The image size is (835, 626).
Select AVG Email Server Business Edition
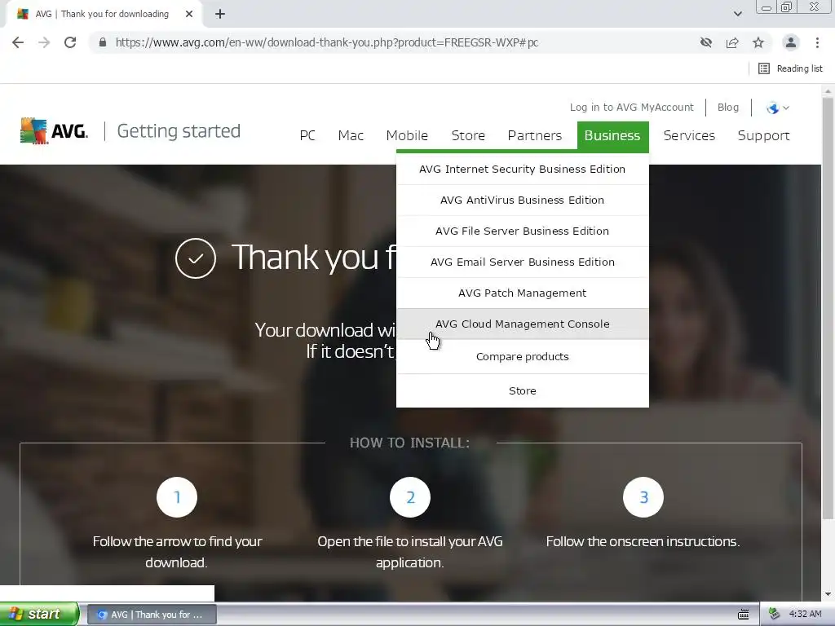523,262
